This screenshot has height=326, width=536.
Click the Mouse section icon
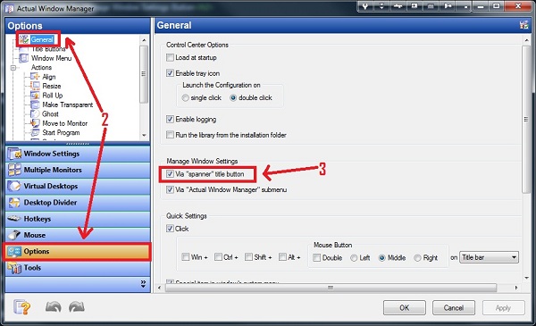click(14, 235)
